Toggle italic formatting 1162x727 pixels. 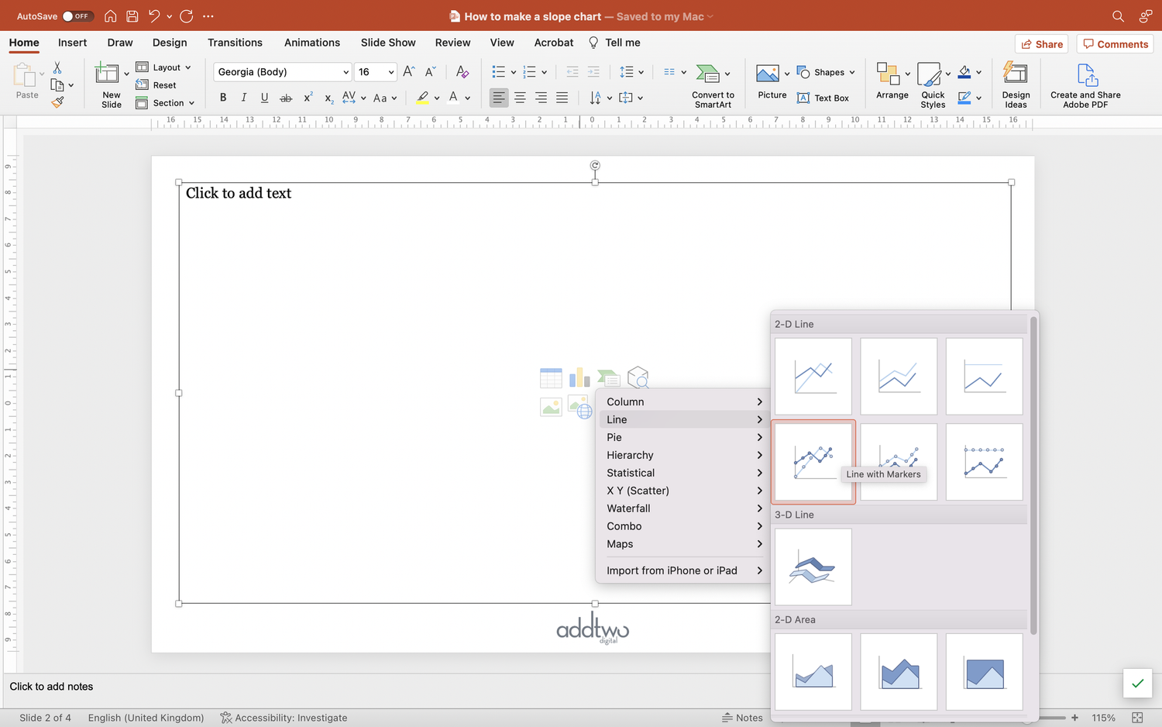click(243, 98)
